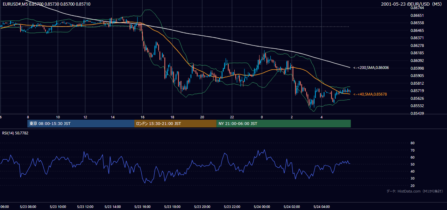The image size is (447, 210).
Task: Click hour tick 16 under the price chart
Action: (x=142, y=117)
